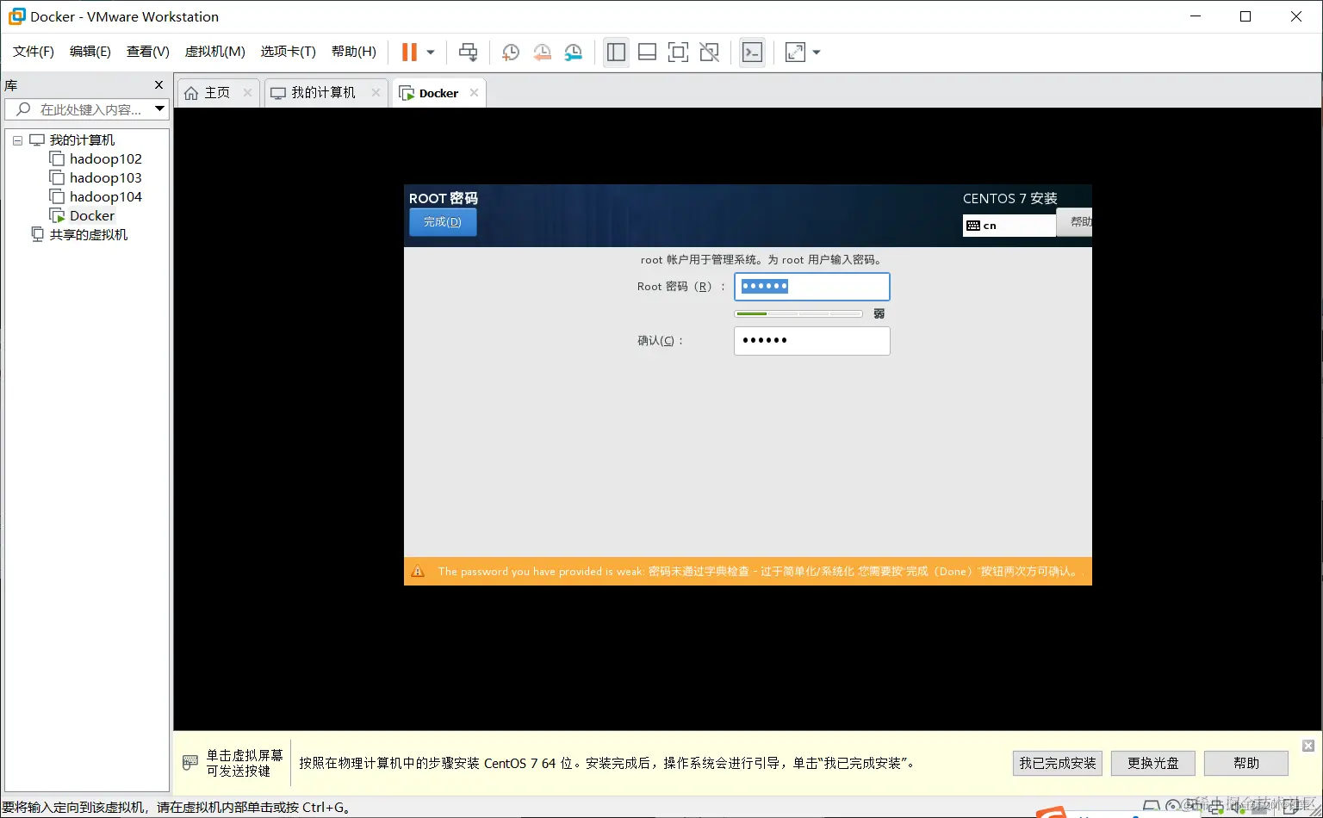Image resolution: width=1323 pixels, height=818 pixels.
Task: Toggle the thumbnail bar view icon
Action: coord(647,53)
